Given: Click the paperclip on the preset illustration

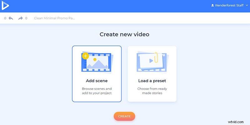Looking at the screenshot, I should (156, 58).
